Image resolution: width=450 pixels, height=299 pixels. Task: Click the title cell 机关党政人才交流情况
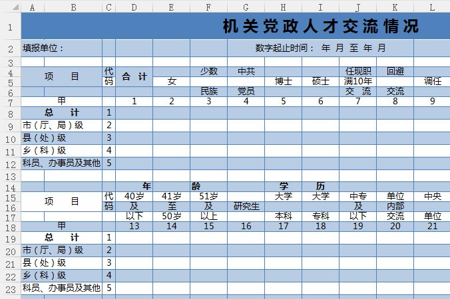click(x=320, y=27)
